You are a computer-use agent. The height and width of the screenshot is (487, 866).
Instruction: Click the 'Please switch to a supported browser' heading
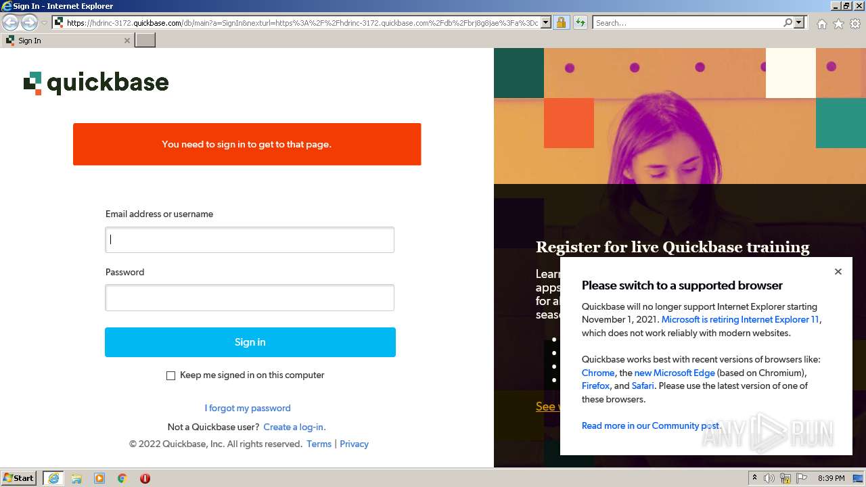point(682,285)
